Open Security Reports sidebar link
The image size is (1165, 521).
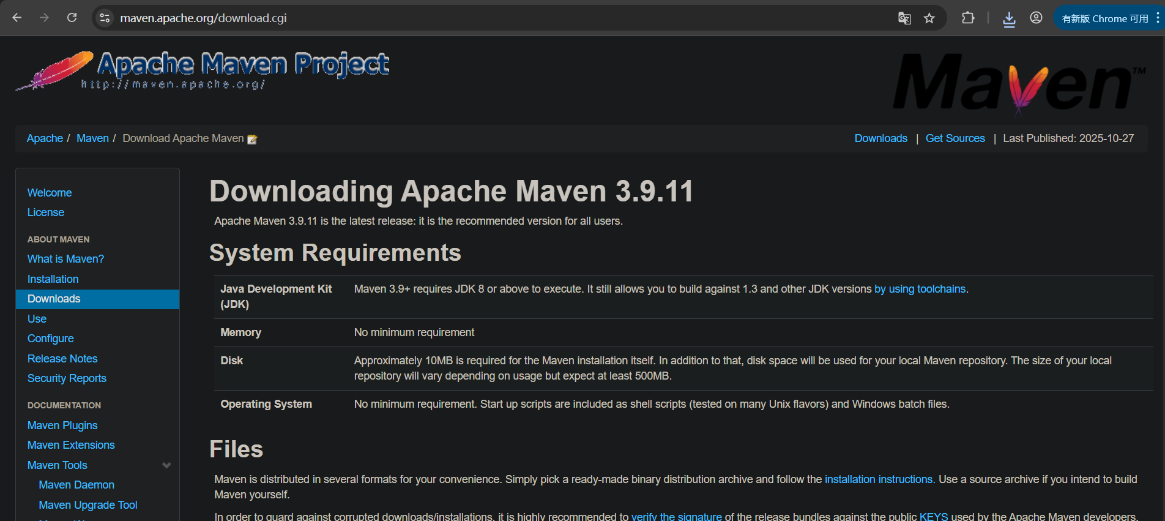pos(67,378)
